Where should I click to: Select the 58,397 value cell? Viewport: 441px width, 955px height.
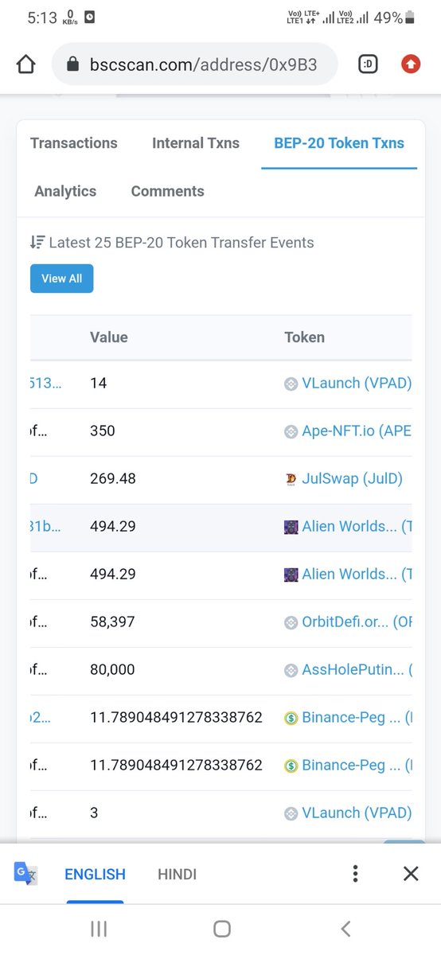click(112, 622)
